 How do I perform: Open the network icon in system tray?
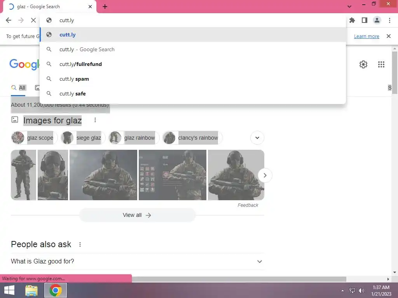pyautogui.click(x=352, y=291)
